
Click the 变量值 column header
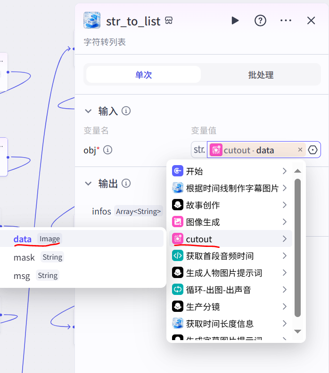[204, 131]
